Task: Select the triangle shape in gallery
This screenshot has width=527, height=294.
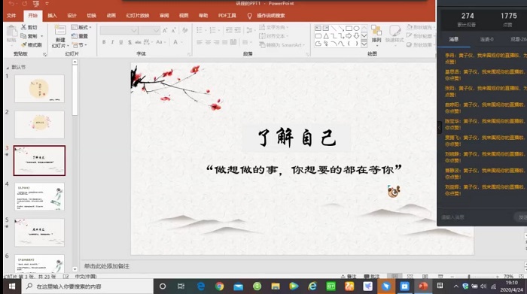Action: click(326, 36)
